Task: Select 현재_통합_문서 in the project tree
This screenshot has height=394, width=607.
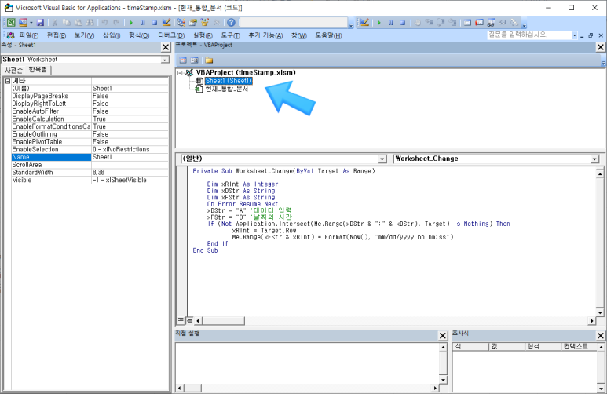Action: click(226, 89)
